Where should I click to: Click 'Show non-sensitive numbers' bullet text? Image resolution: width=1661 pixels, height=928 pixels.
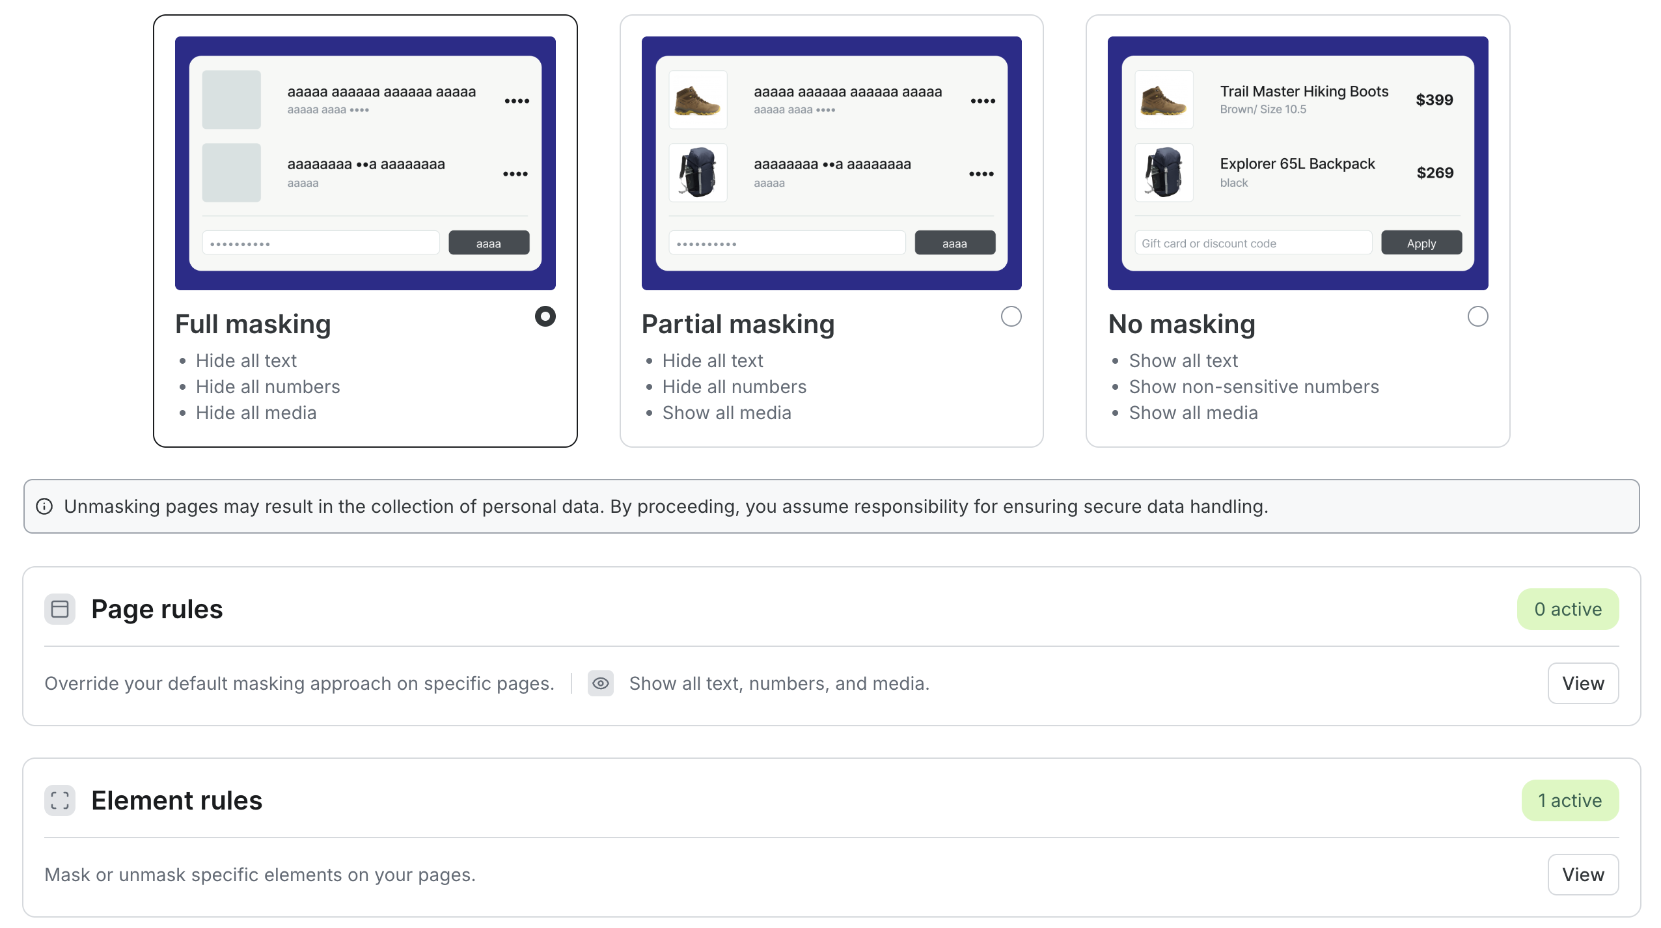[1254, 387]
